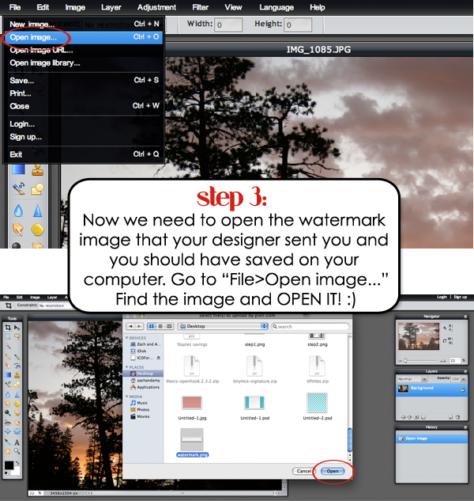474x501 pixels.
Task: Click the Open button in file dialog
Action: coord(333,471)
